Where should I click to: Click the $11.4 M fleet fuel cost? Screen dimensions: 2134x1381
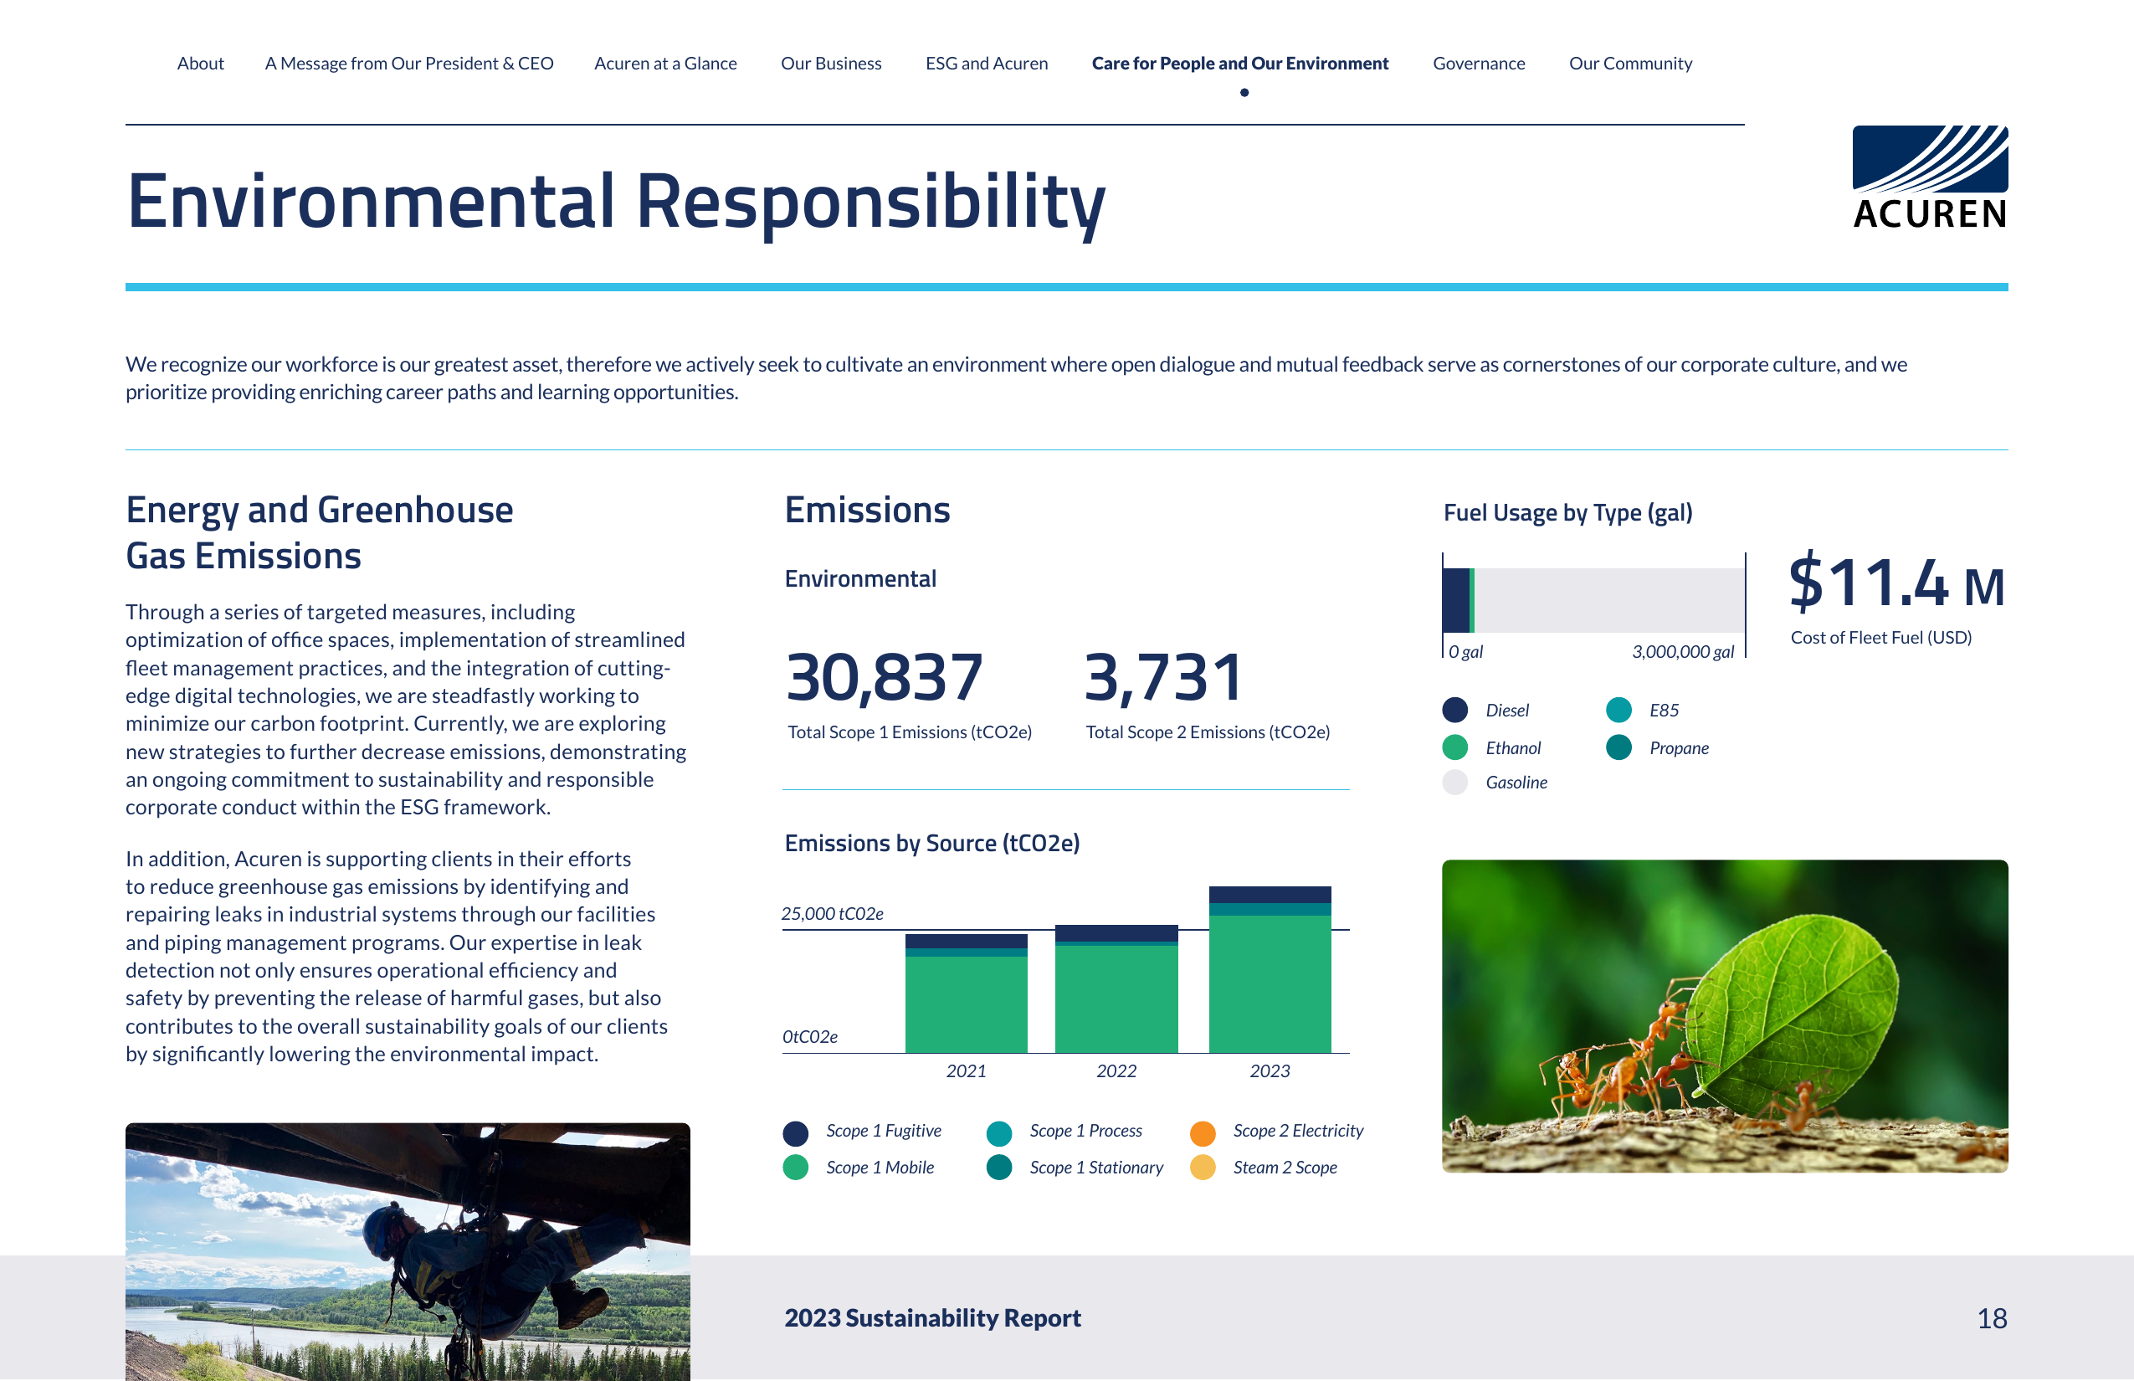(1895, 582)
